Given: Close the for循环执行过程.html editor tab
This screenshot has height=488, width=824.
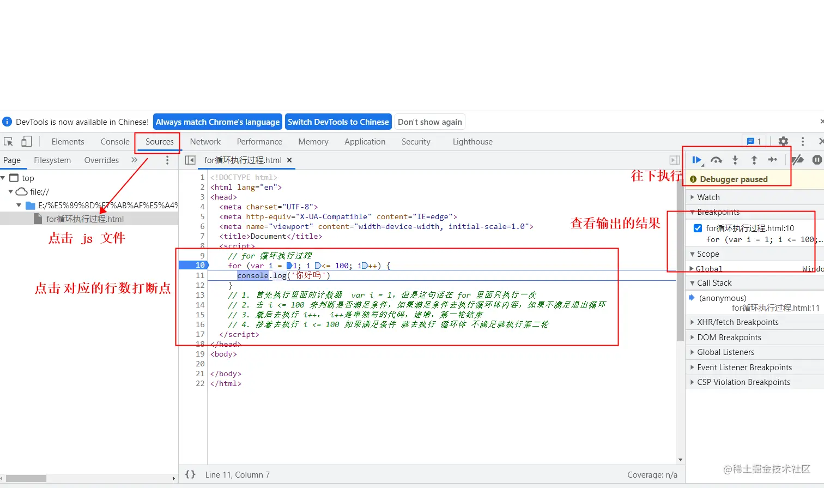Looking at the screenshot, I should (289, 160).
